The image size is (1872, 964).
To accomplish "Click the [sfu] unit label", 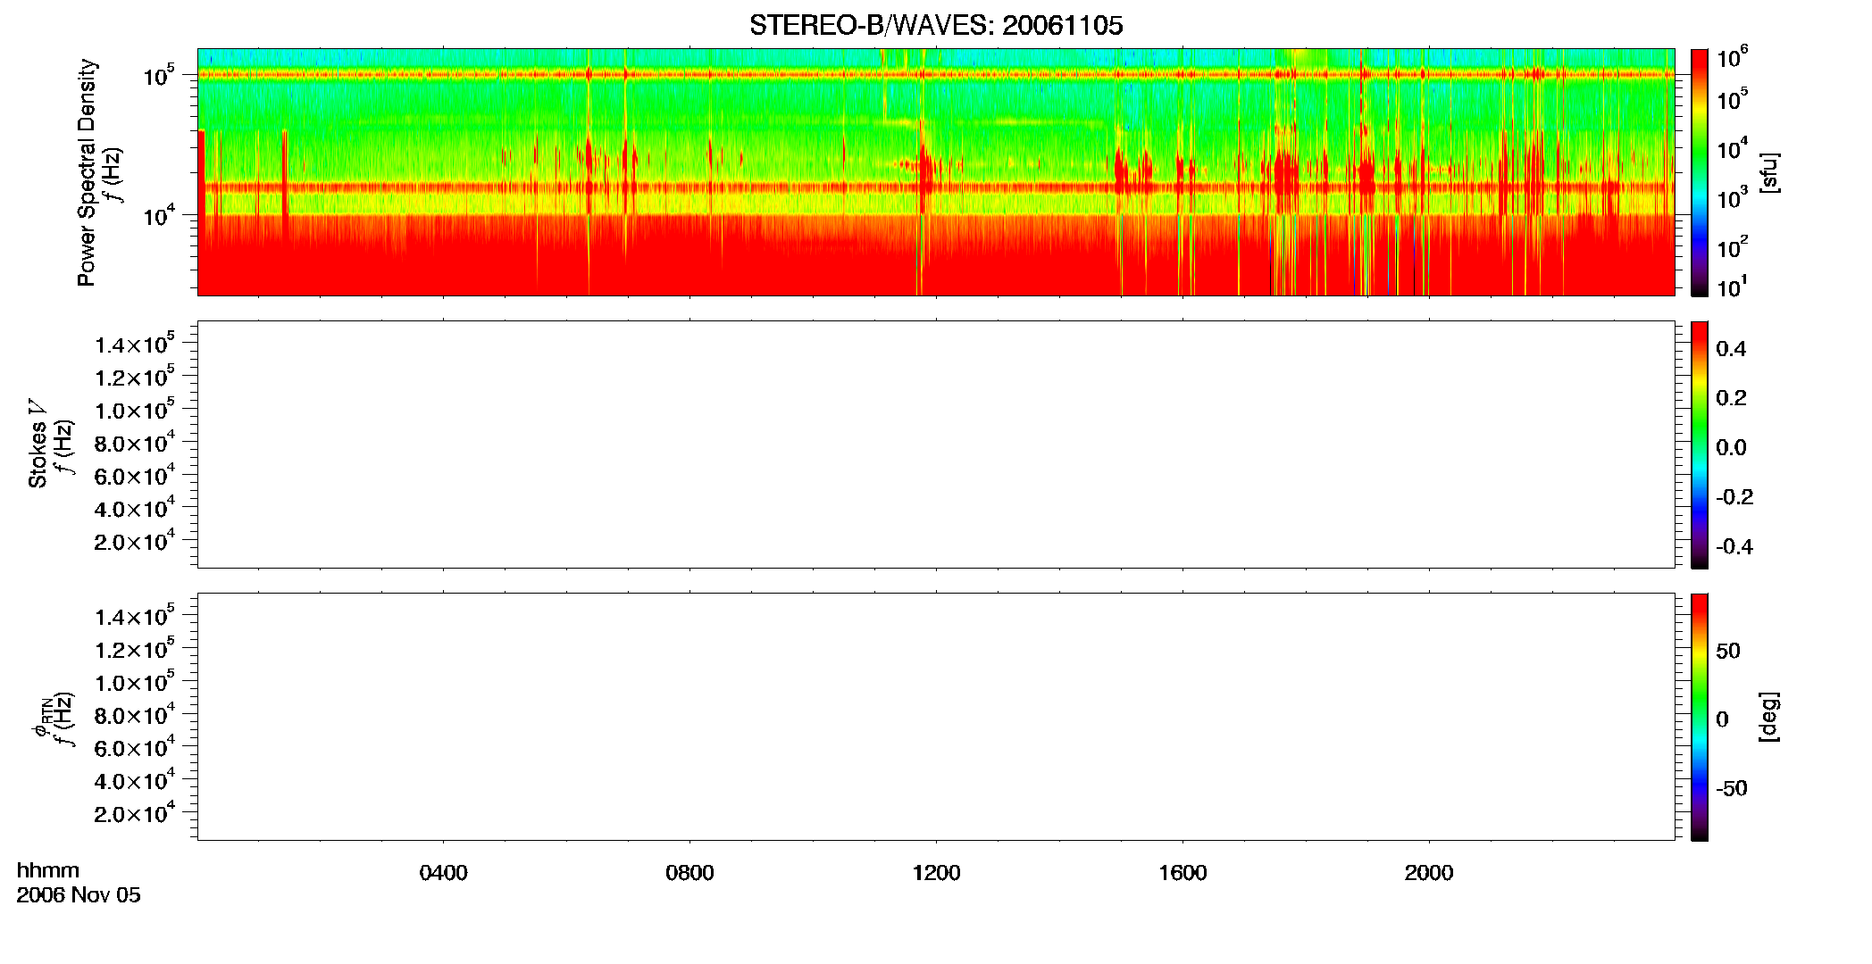I will 1768,172.
